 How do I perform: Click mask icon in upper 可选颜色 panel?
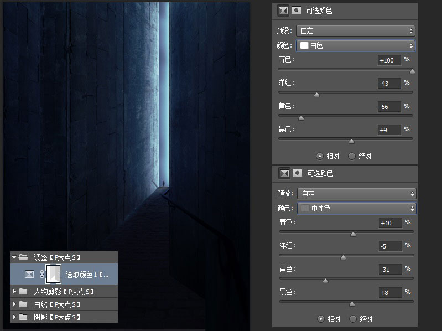coord(296,11)
